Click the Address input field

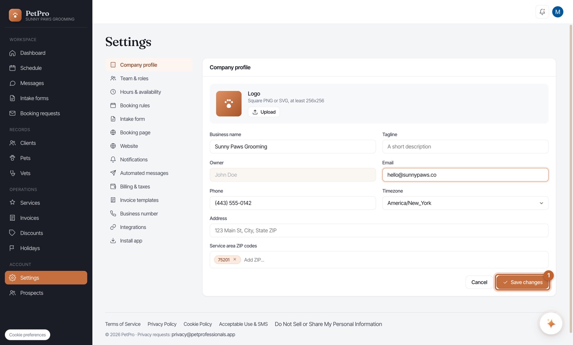[379, 230]
